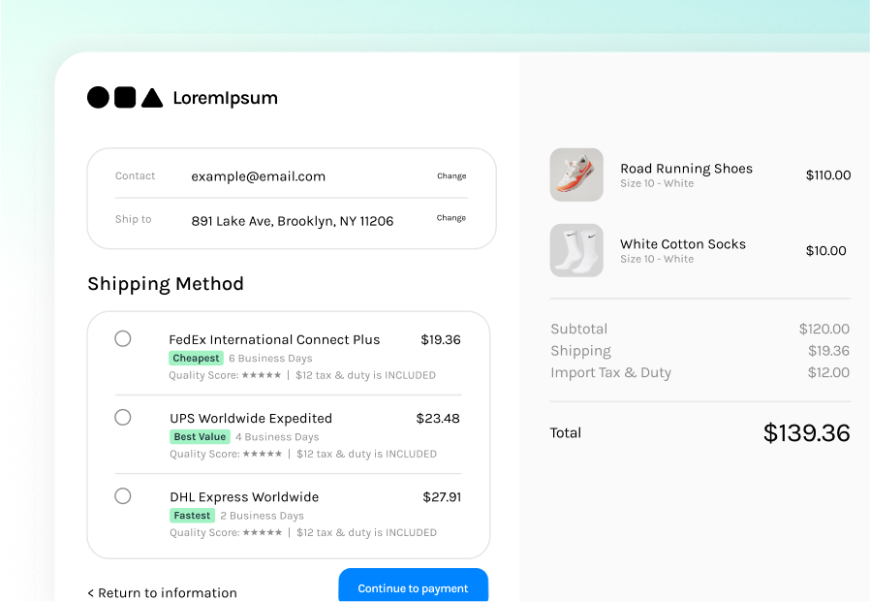This screenshot has height=602, width=870.
Task: Click UPS Quality Score star rating
Action: 263,454
